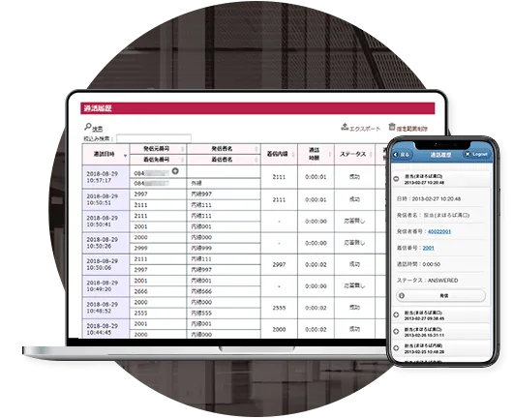Open the 2001 called number link
513x418 pixels.
tap(428, 248)
